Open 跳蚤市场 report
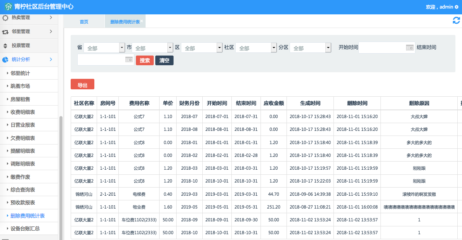 point(29,86)
